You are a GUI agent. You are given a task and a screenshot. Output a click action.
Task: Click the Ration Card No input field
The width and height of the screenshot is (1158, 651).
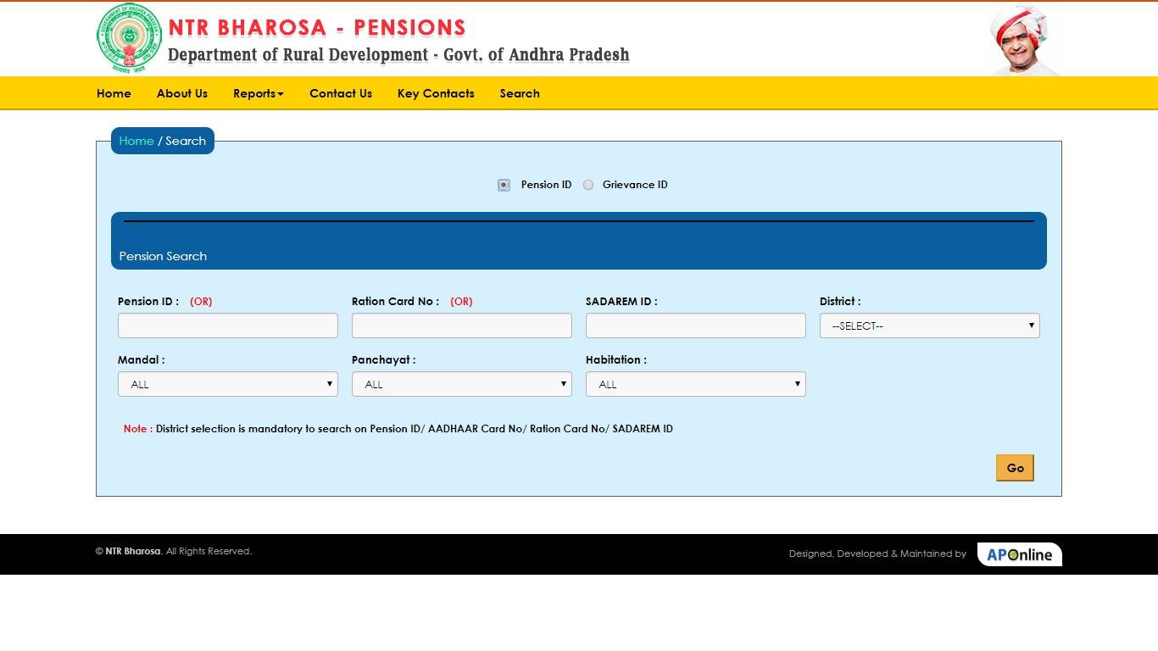[x=461, y=325]
